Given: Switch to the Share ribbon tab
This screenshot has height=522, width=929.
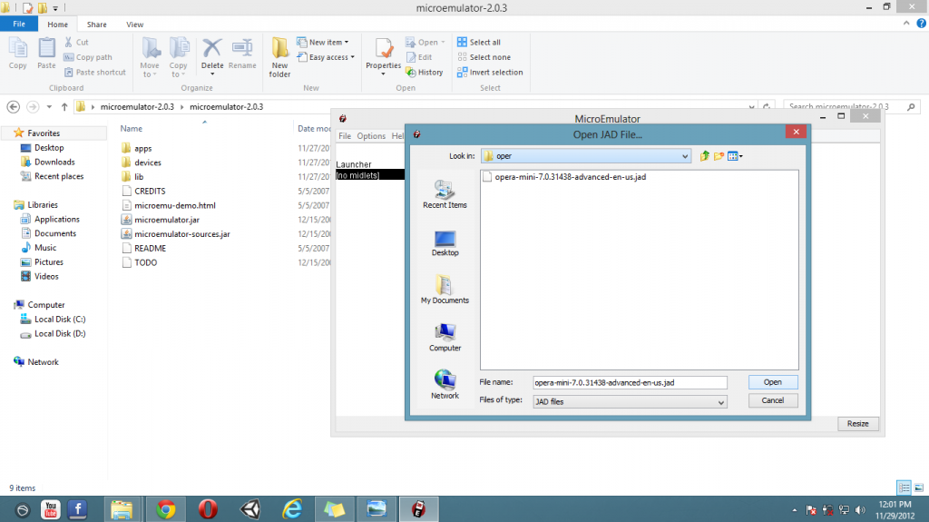Looking at the screenshot, I should (97, 25).
